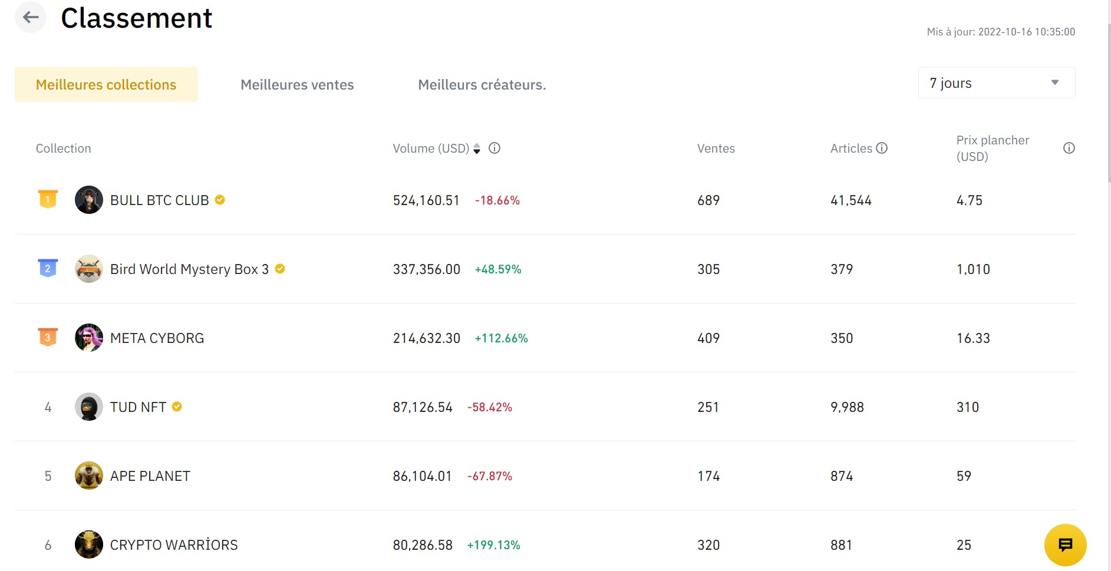Select the Meilleures collections filter pill
Image resolution: width=1111 pixels, height=571 pixels.
106,84
